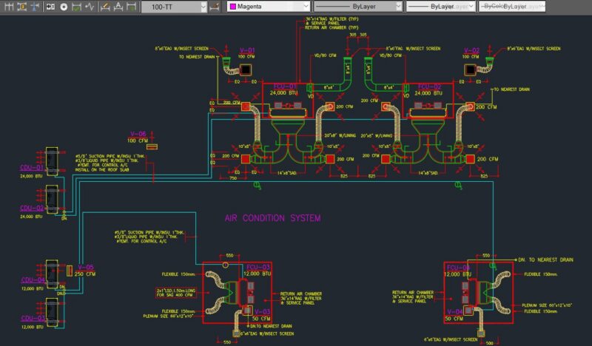The image size is (592, 346).
Task: Select the Dimension Text Edit tool
Action: (118, 7)
